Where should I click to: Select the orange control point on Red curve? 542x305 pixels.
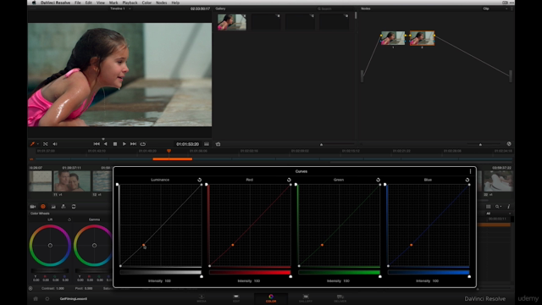click(x=233, y=245)
